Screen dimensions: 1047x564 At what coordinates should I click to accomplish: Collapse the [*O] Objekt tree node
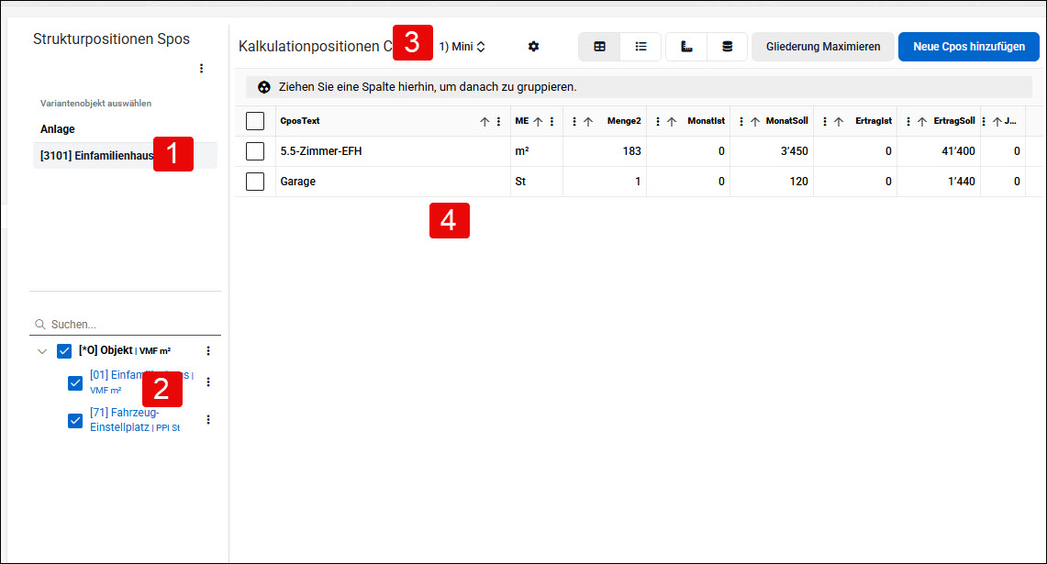42,351
